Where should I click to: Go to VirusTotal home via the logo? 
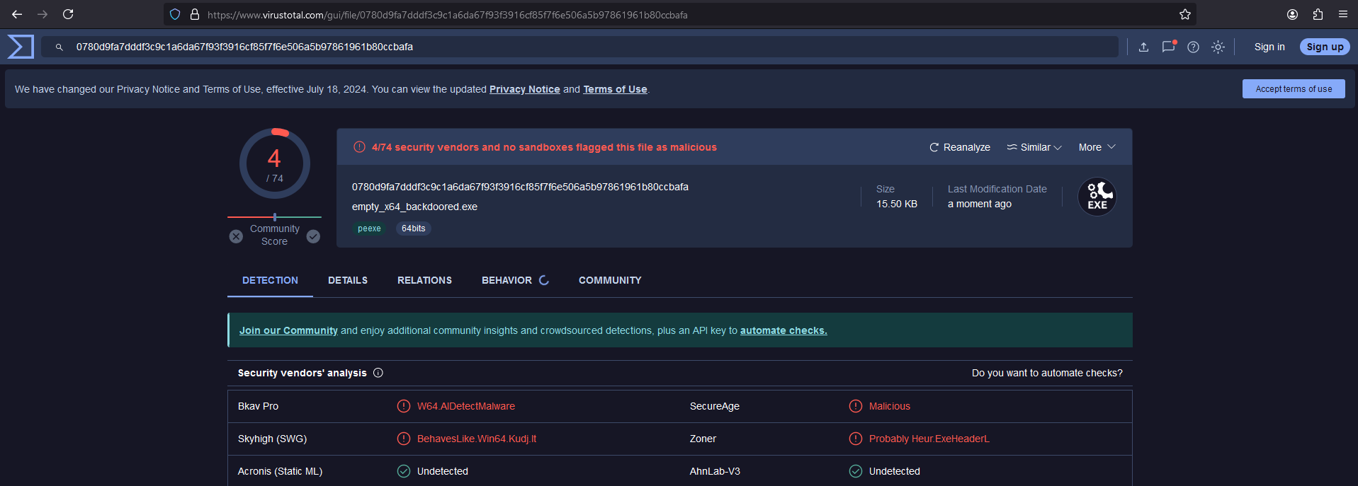click(21, 47)
